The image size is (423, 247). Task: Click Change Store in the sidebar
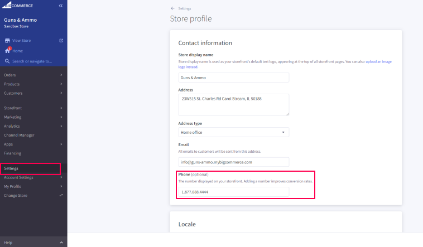point(16,196)
